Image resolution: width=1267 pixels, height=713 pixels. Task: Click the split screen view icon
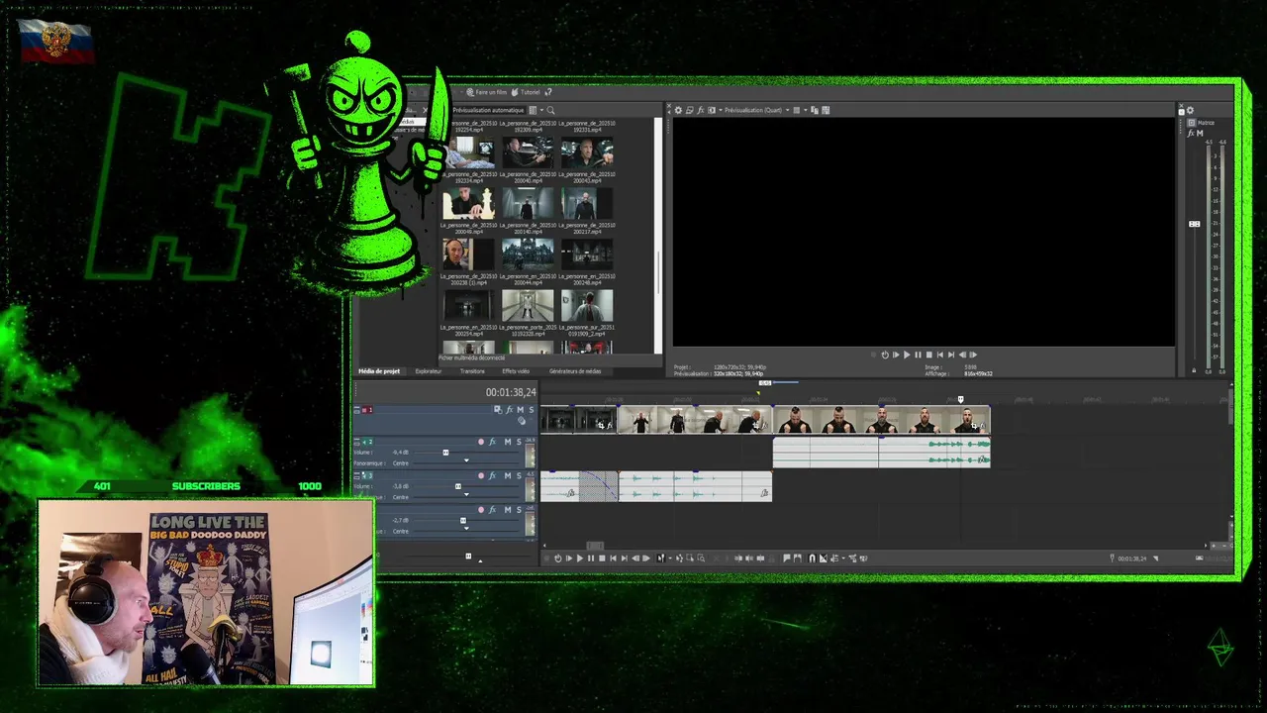click(x=712, y=110)
